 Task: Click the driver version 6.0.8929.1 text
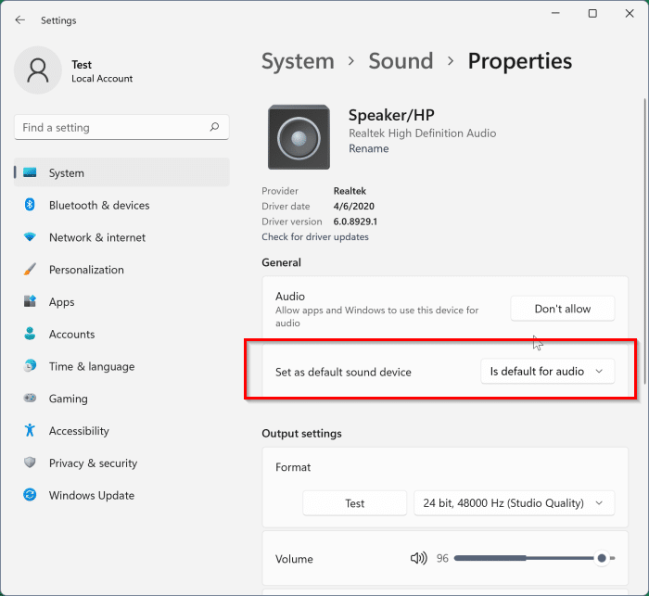355,222
